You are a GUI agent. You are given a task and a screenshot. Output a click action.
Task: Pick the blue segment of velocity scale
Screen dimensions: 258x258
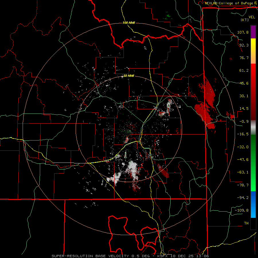tap(253, 204)
